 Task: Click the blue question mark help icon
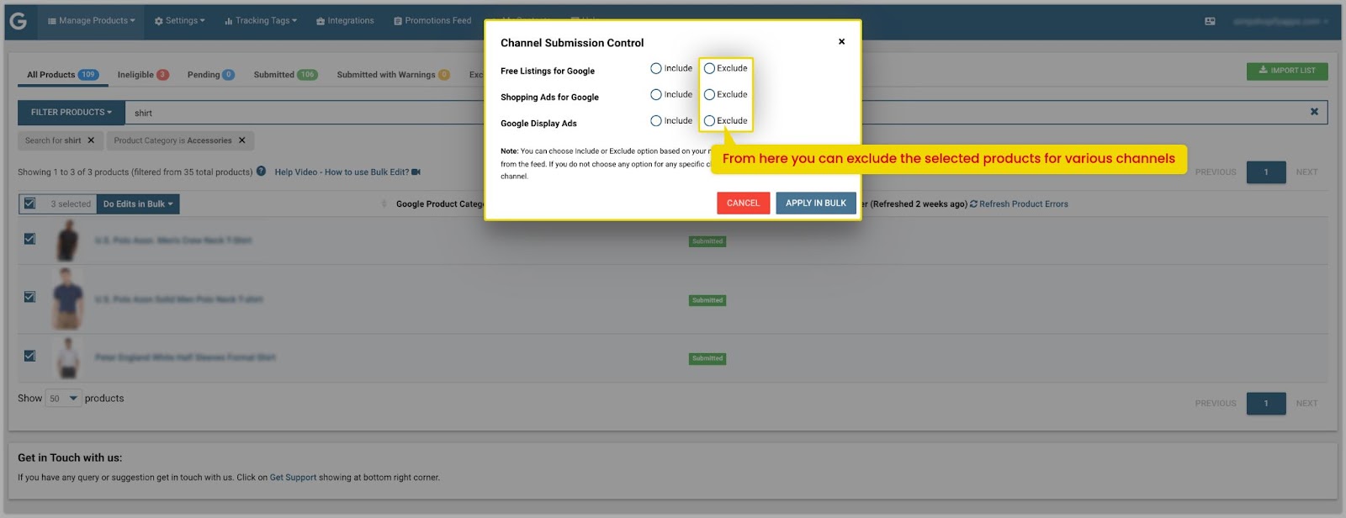(261, 172)
